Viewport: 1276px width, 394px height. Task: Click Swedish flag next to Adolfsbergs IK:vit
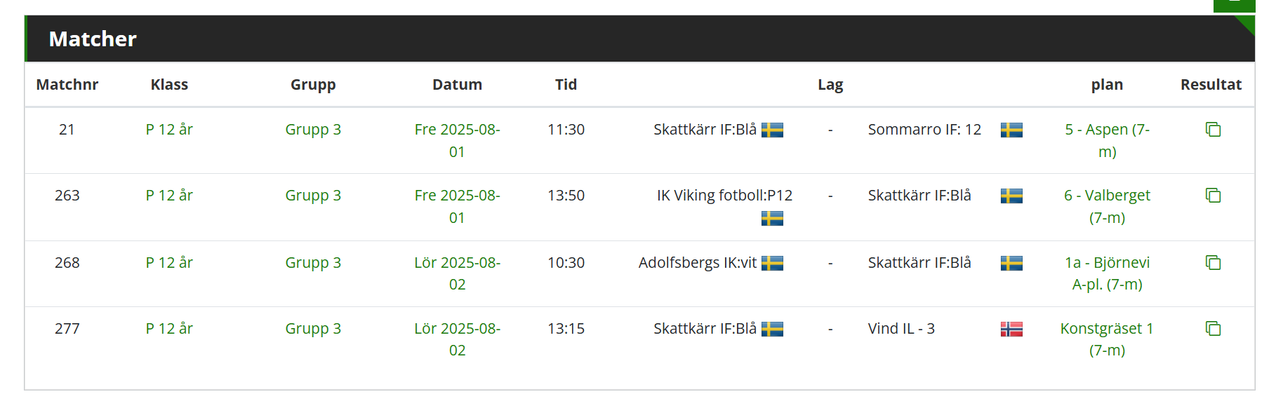[772, 263]
